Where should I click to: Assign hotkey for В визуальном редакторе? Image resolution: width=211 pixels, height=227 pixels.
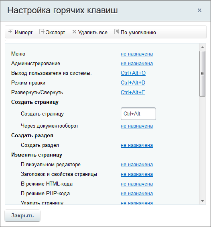tap(137, 165)
